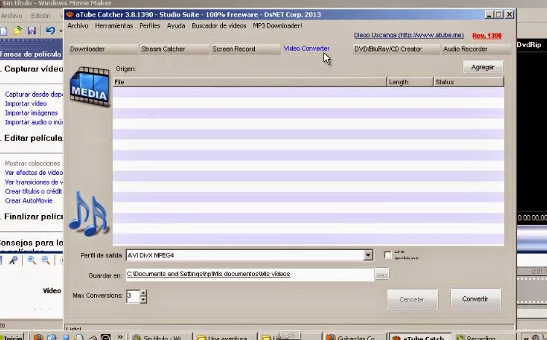
Task: Click the Inicio start button
Action: 12,337
